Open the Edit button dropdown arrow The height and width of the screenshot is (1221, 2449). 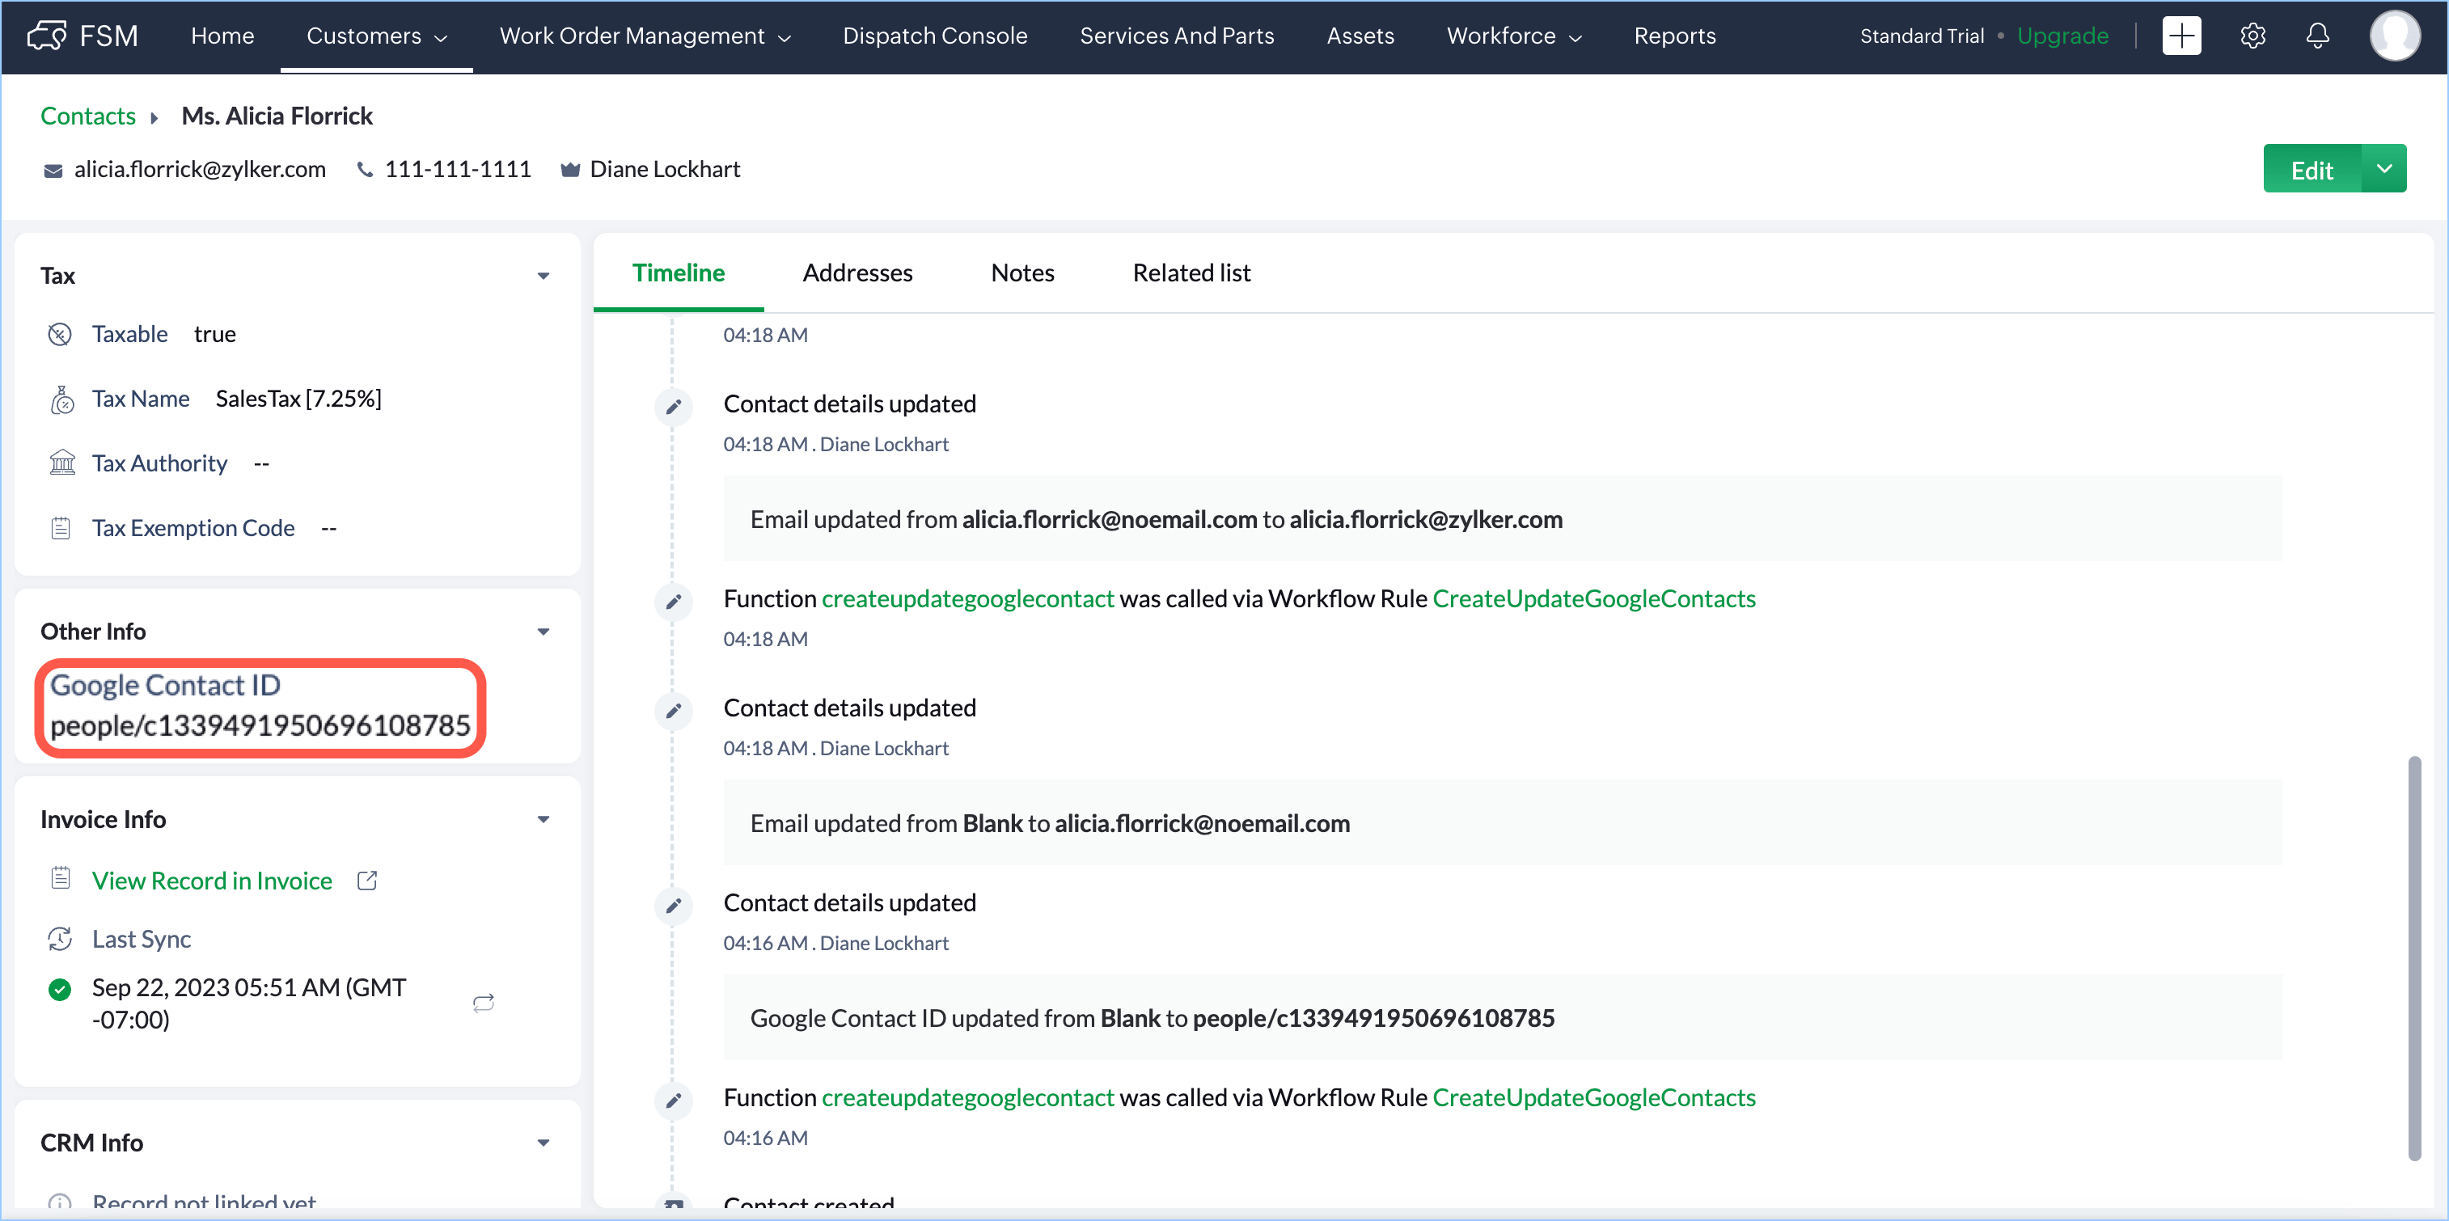pyautogui.click(x=2383, y=169)
